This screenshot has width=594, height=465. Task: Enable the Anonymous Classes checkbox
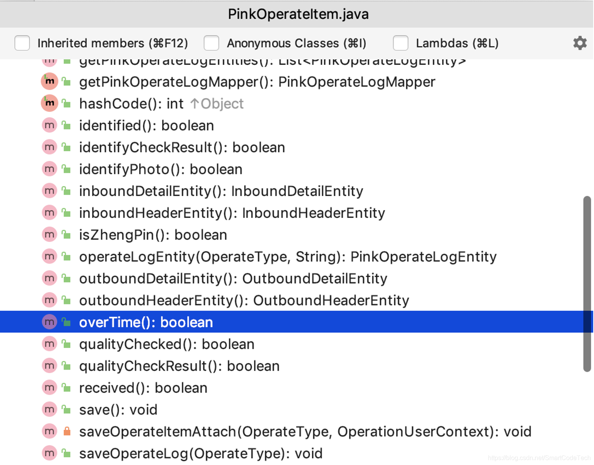pyautogui.click(x=211, y=43)
